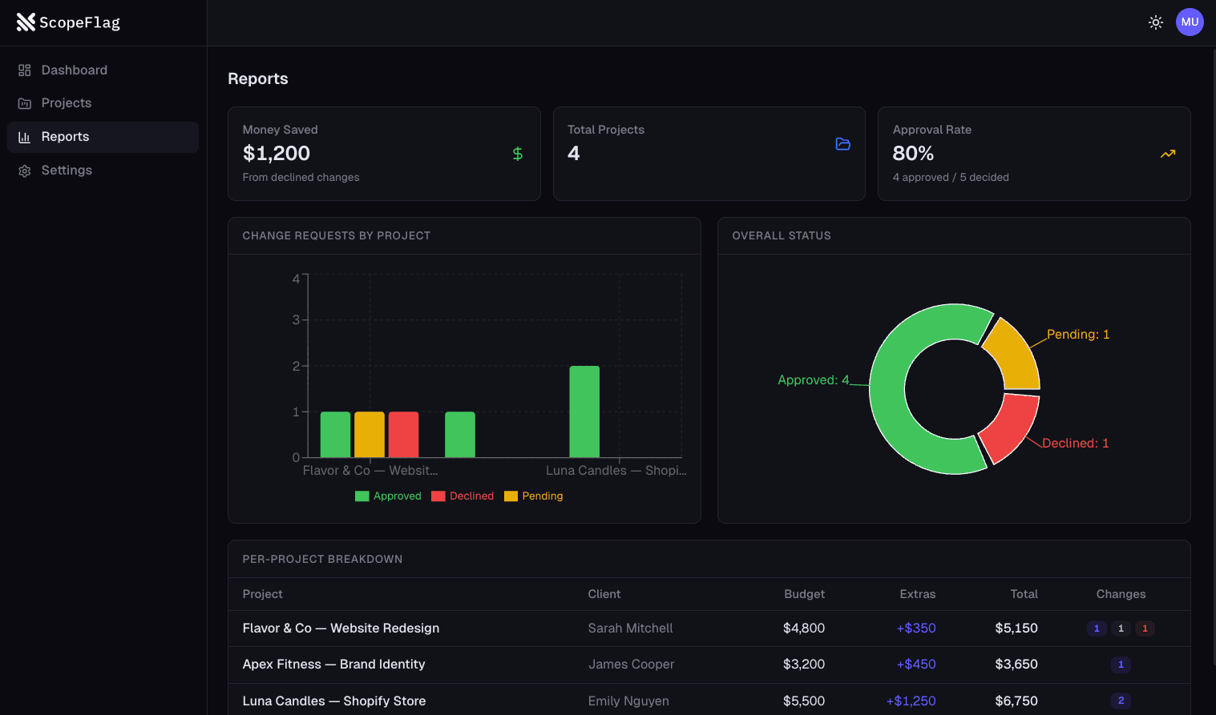
Task: Click the open-folder icon on Total Projects card
Action: (x=842, y=144)
